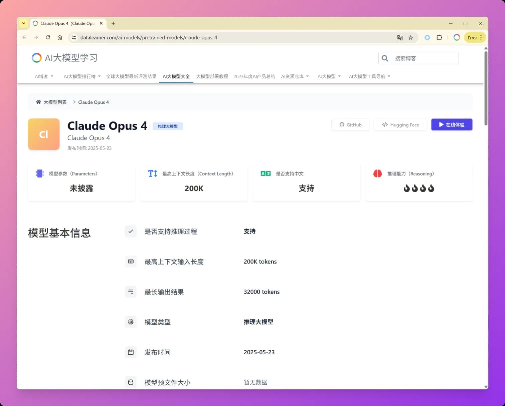Click the bookmark star icon

pyautogui.click(x=411, y=37)
